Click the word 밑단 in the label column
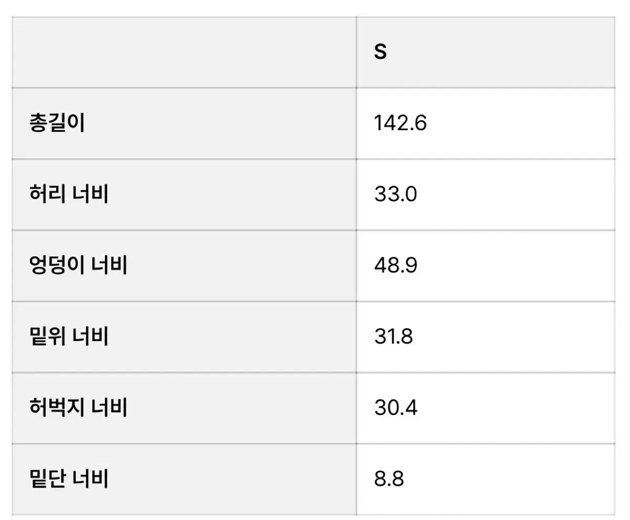Viewport: 630px width, 520px height. [x=47, y=479]
